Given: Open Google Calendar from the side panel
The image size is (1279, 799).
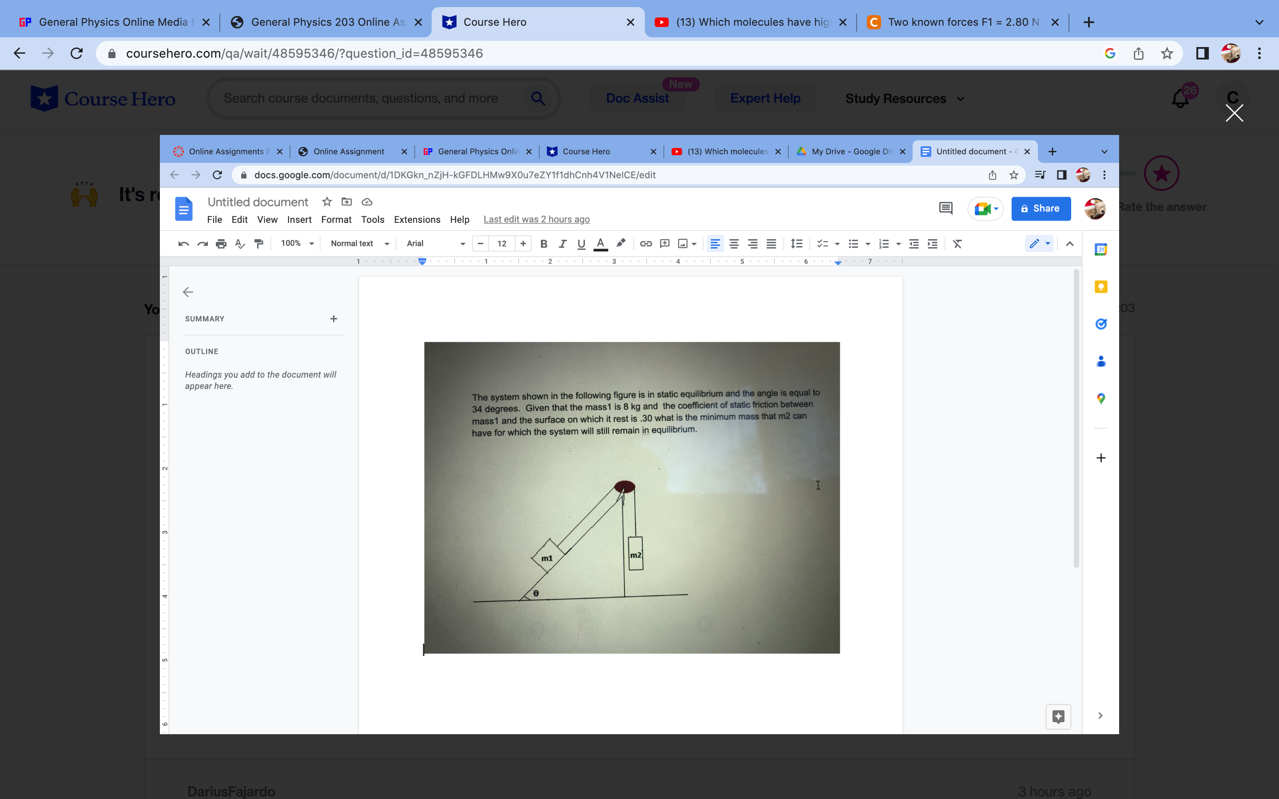Looking at the screenshot, I should 1101,249.
